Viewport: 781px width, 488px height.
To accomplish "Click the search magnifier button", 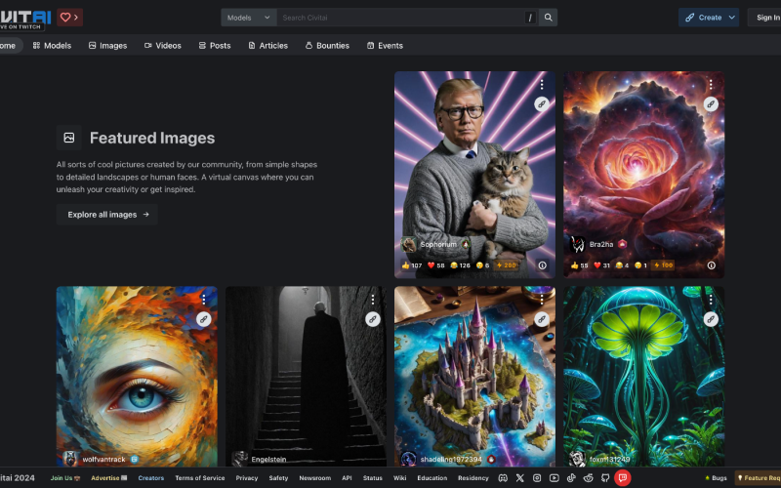I will [x=548, y=18].
